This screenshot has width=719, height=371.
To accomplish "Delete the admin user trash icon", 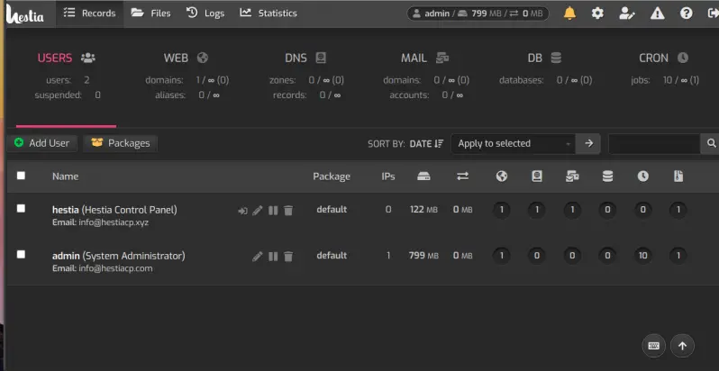I will 288,256.
